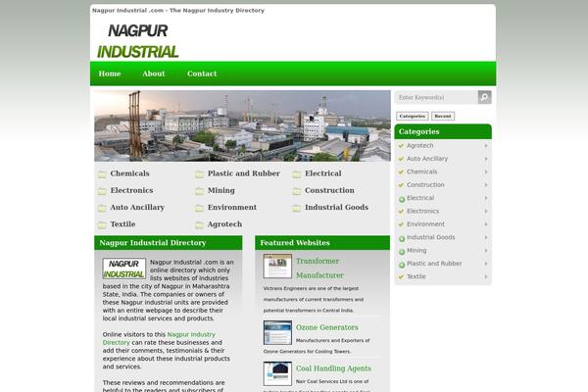Switch to the Recent tab
This screenshot has height=392, width=588.
(x=443, y=116)
